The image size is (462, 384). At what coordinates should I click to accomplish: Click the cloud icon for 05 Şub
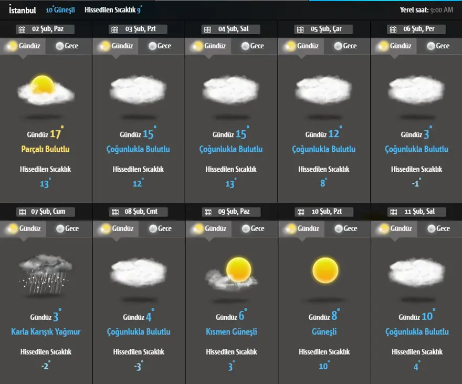pyautogui.click(x=324, y=89)
